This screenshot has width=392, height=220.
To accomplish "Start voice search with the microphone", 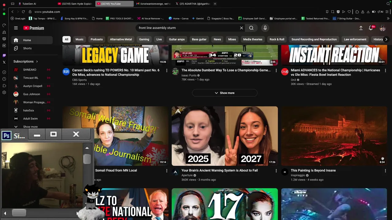I will point(265,28).
